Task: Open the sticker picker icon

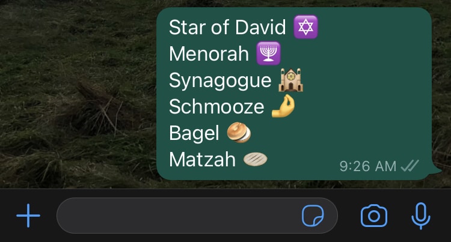Action: pyautogui.click(x=313, y=216)
